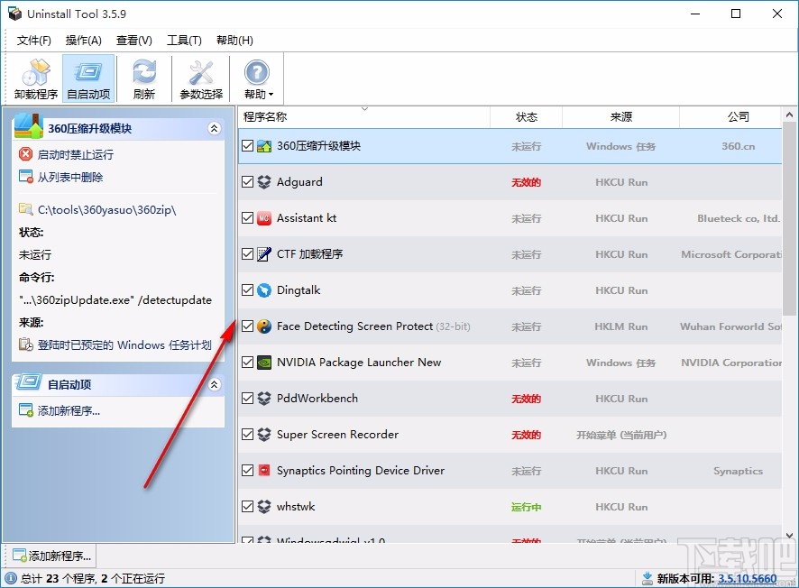Screen dimensions: 799x588
Task: Collapse the 360压缩升级模块 panel with its chevron
Action: (x=215, y=128)
